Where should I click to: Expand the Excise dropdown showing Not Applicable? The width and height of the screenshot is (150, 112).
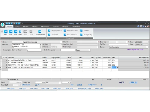[x=147, y=47]
